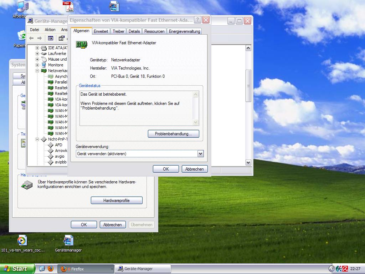Click the Geräte-Manager taskbar button
This screenshot has height=274, width=365.
point(143,269)
